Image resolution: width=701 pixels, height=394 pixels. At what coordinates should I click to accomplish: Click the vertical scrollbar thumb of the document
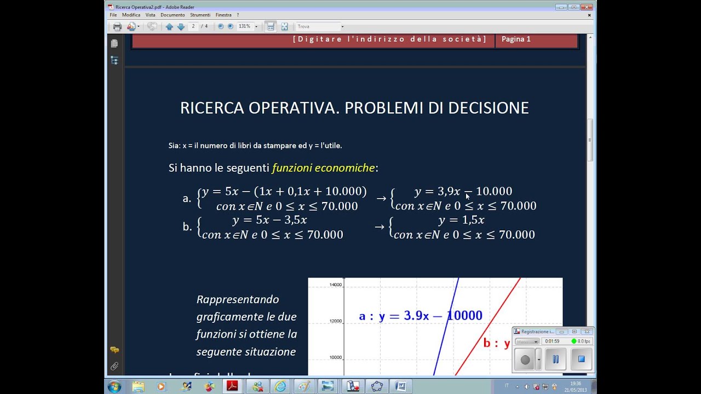[x=590, y=141]
